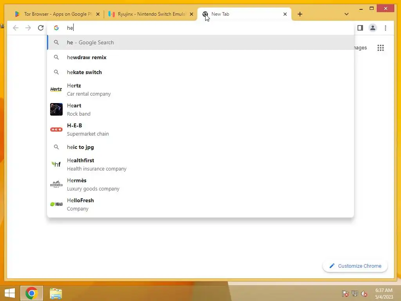Click the search icon beside 'hewdraw remix'
Viewport: 401px width, 301px height.
(x=56, y=57)
